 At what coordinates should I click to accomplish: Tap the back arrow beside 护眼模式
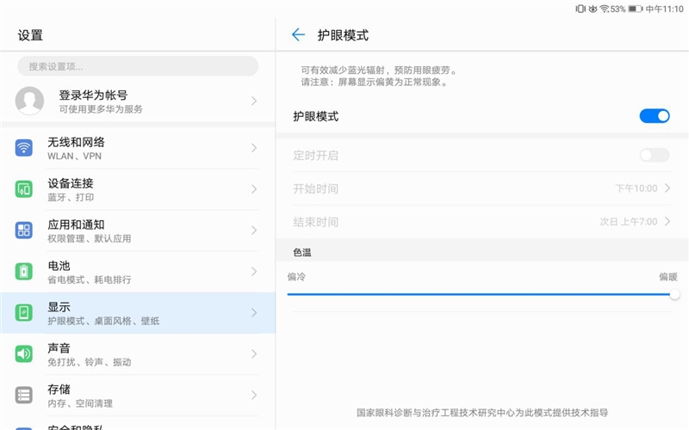[x=298, y=35]
